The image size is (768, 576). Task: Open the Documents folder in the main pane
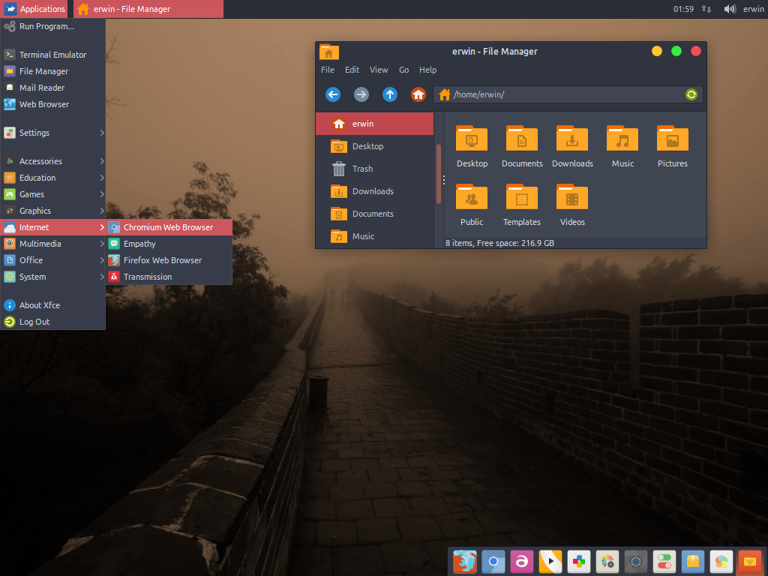point(522,139)
